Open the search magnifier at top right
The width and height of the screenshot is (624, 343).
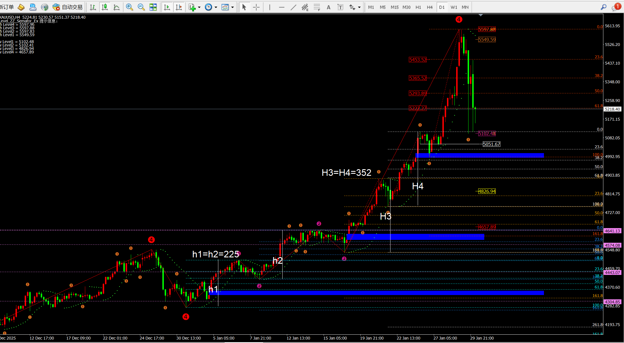603,7
